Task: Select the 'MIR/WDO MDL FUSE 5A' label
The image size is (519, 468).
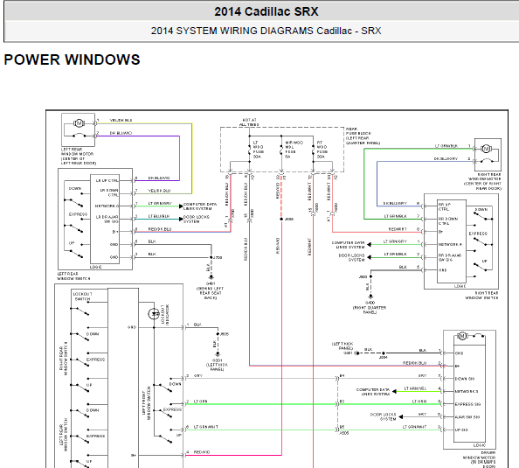Action: click(x=294, y=150)
